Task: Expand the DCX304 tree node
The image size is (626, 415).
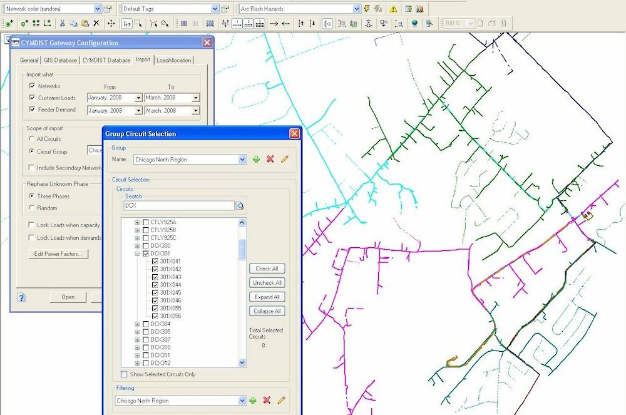Action: click(x=137, y=324)
